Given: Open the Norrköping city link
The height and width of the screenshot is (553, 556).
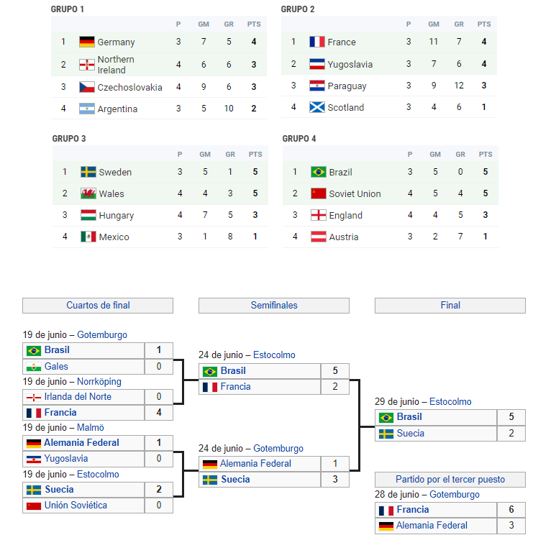Looking at the screenshot, I should [x=99, y=381].
